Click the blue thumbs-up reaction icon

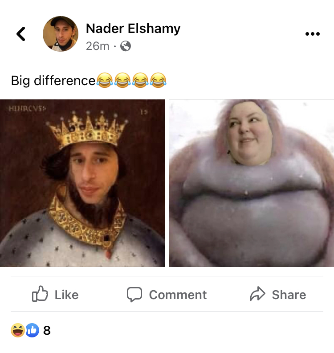pyautogui.click(x=32, y=330)
